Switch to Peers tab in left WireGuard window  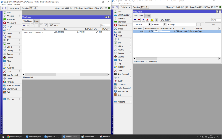[x=37, y=21]
